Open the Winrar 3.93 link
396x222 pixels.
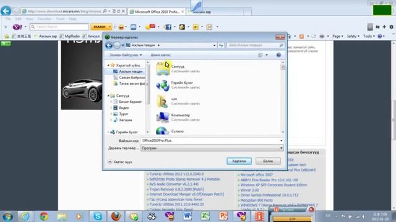point(249,190)
